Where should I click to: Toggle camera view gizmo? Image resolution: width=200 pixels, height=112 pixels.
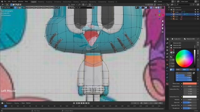(162, 28)
